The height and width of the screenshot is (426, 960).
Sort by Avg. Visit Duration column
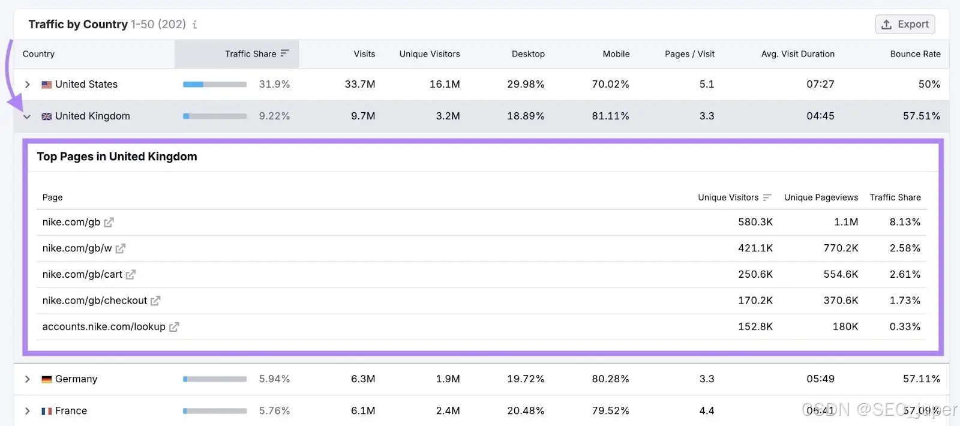[798, 54]
